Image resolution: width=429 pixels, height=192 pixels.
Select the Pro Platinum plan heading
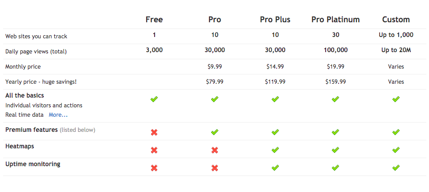[x=335, y=20]
